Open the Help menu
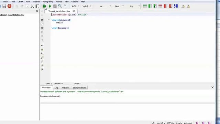This screenshot has height=124, width=220. click(x=82, y=1)
